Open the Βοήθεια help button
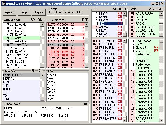The image size is (166, 125). pyautogui.click(x=39, y=12)
